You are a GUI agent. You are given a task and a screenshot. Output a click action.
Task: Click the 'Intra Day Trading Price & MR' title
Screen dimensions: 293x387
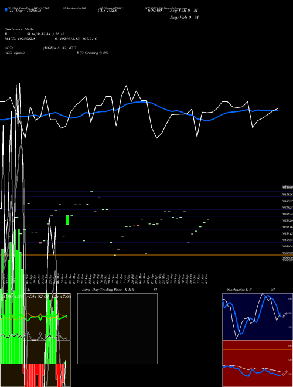[108, 290]
